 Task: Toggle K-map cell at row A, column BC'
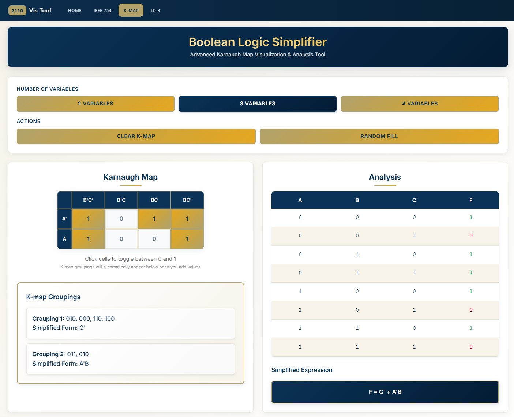point(187,239)
